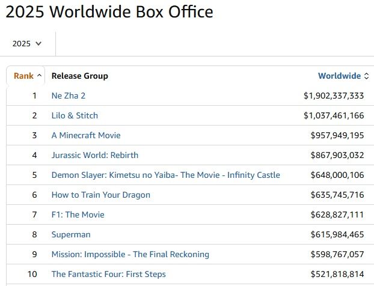Open F1: The Movie link
Screen dimensions: 374x286
pyautogui.click(x=78, y=214)
